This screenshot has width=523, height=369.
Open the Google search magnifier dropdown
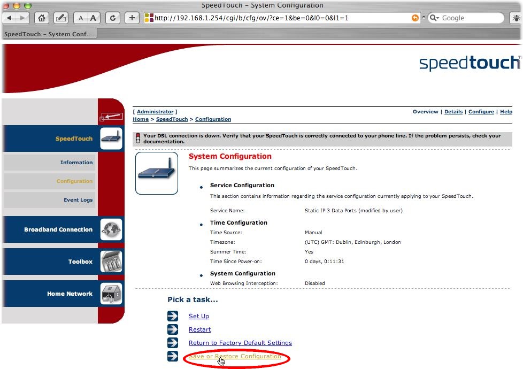(x=434, y=18)
